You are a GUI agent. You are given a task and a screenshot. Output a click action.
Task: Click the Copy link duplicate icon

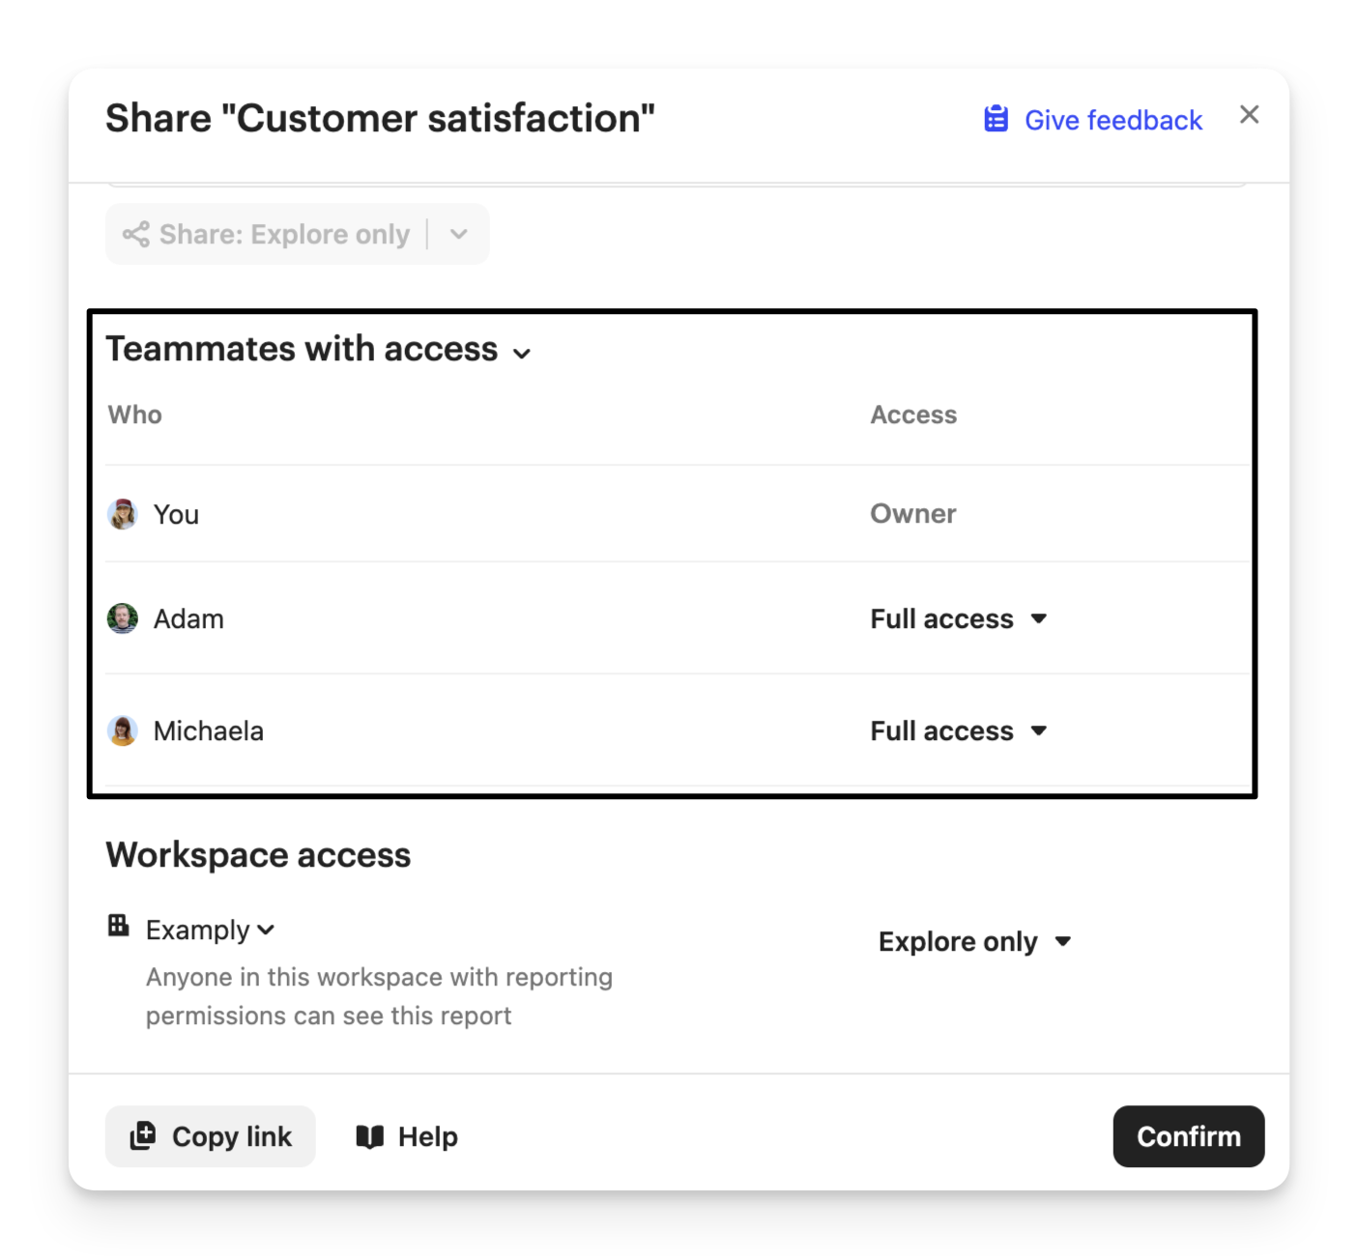point(143,1136)
